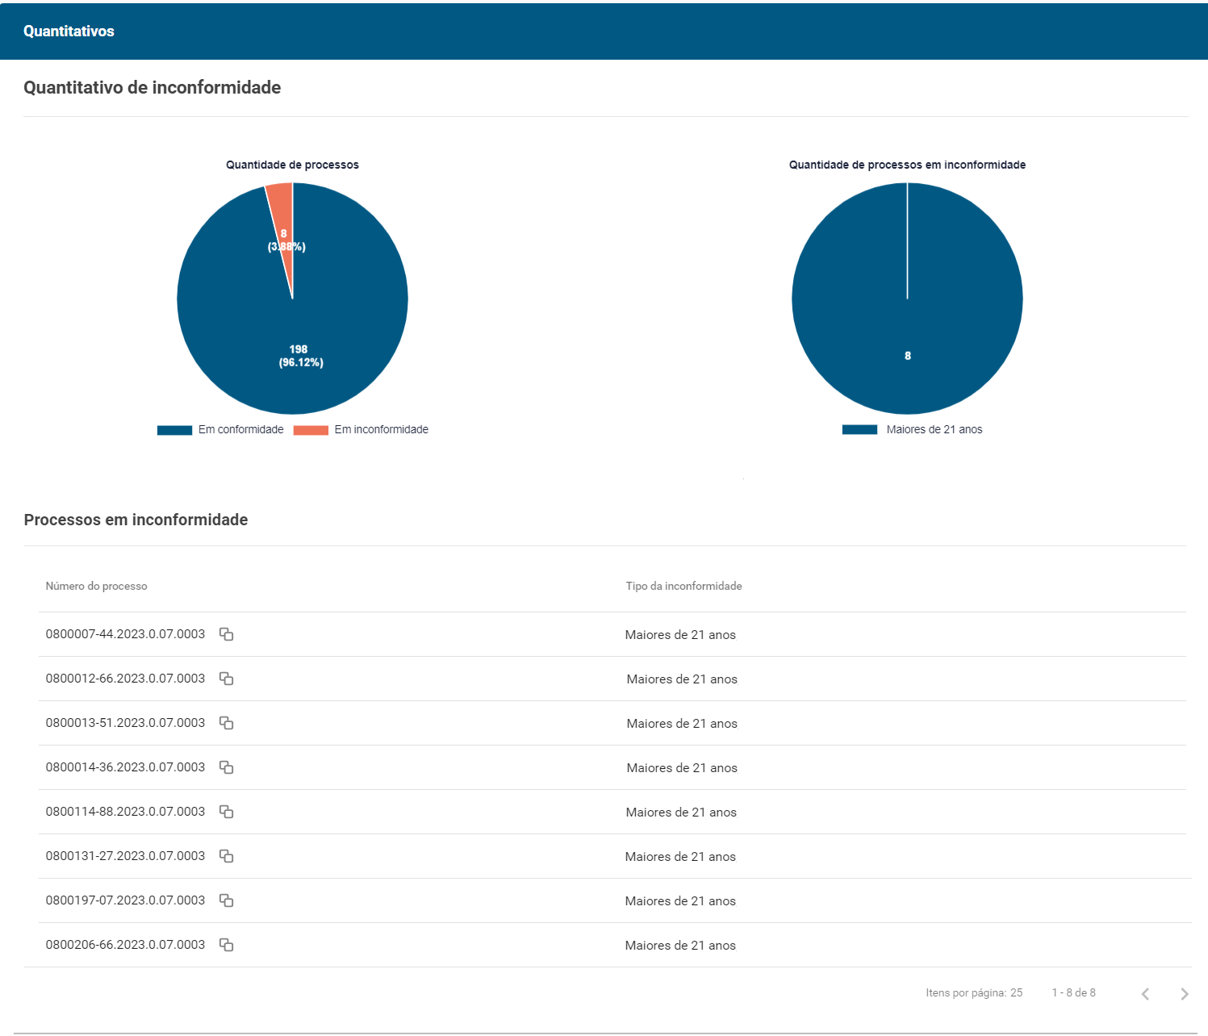Image resolution: width=1208 pixels, height=1036 pixels.
Task: Copy process number 0800013-51.2023.0.07.0003
Action: [x=227, y=723]
